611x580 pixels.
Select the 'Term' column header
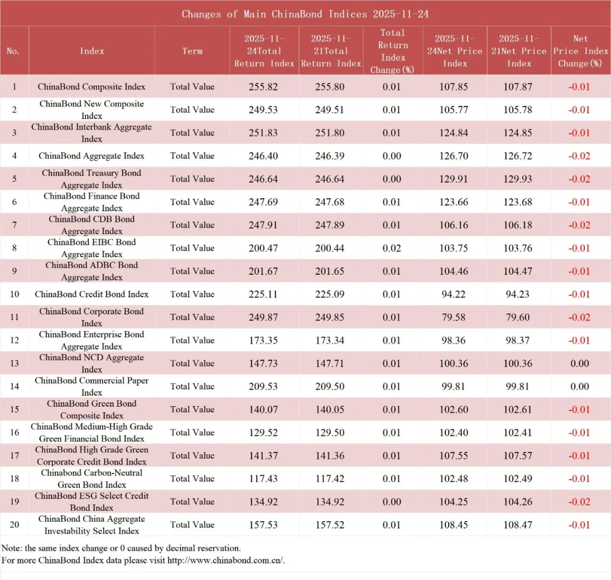click(x=192, y=51)
